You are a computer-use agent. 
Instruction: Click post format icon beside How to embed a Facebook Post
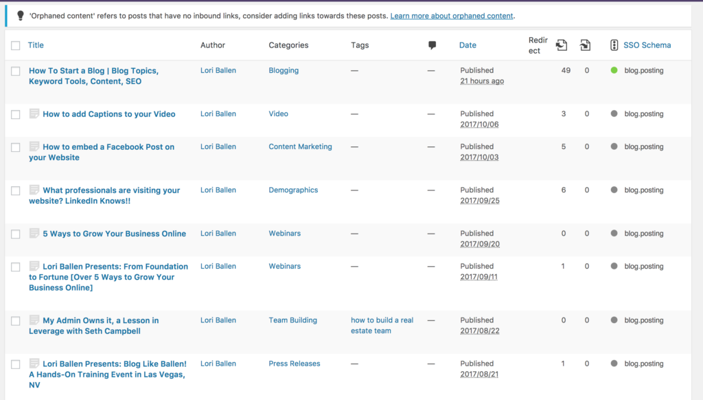click(34, 146)
